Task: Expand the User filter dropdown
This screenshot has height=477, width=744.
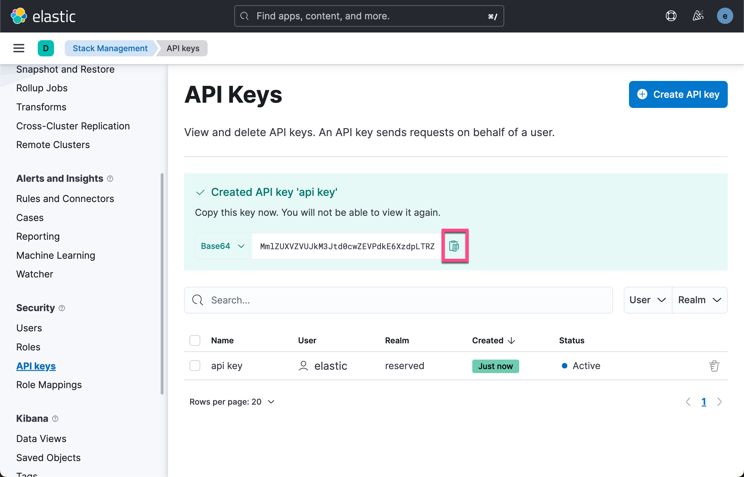Action: tap(647, 300)
